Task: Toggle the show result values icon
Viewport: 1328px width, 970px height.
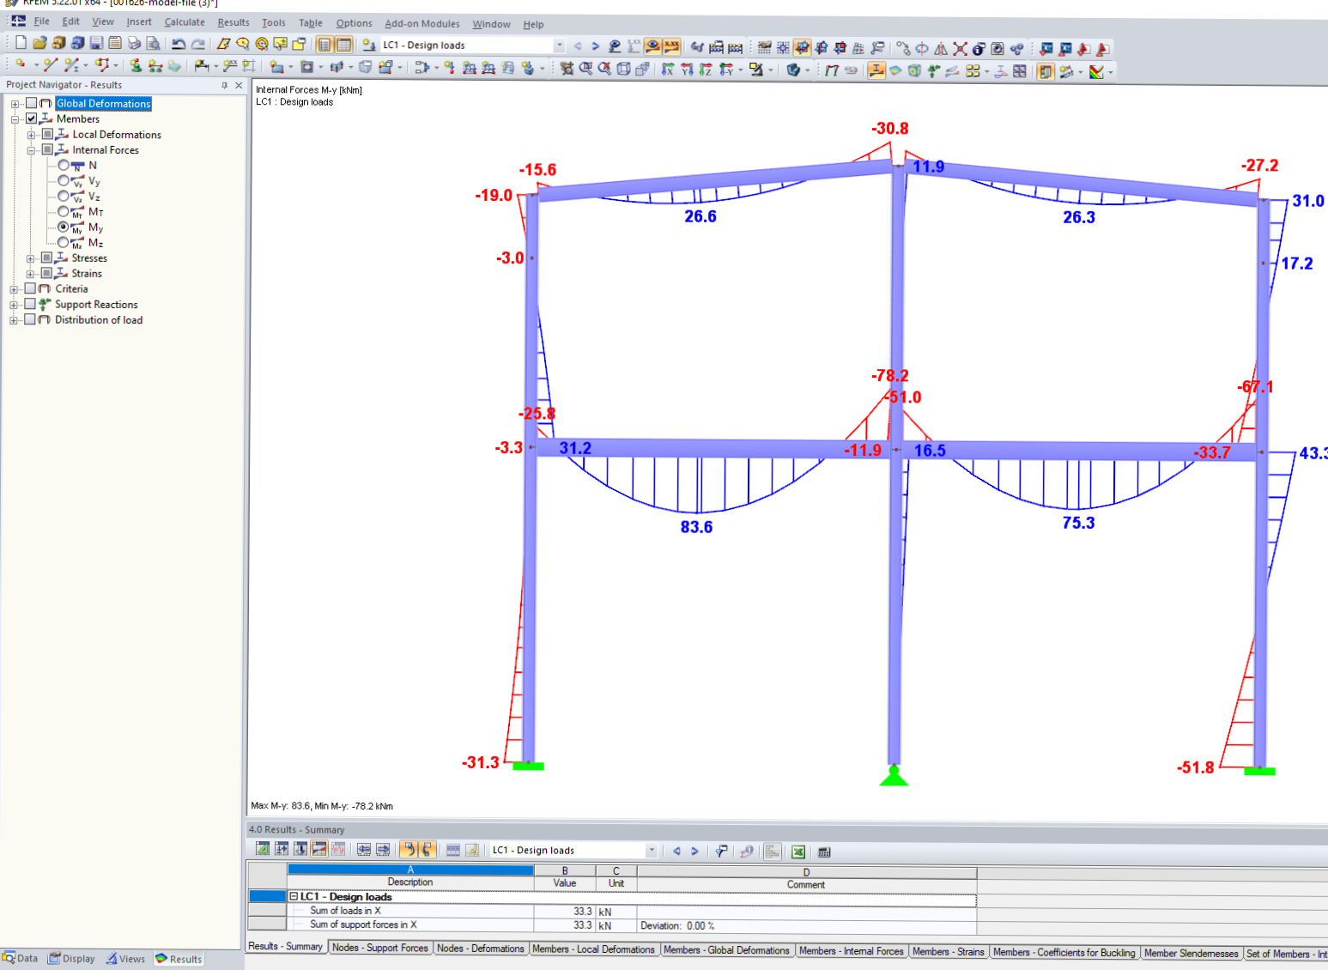Action: (x=672, y=45)
